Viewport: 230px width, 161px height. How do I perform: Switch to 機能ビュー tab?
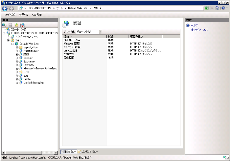69,152
